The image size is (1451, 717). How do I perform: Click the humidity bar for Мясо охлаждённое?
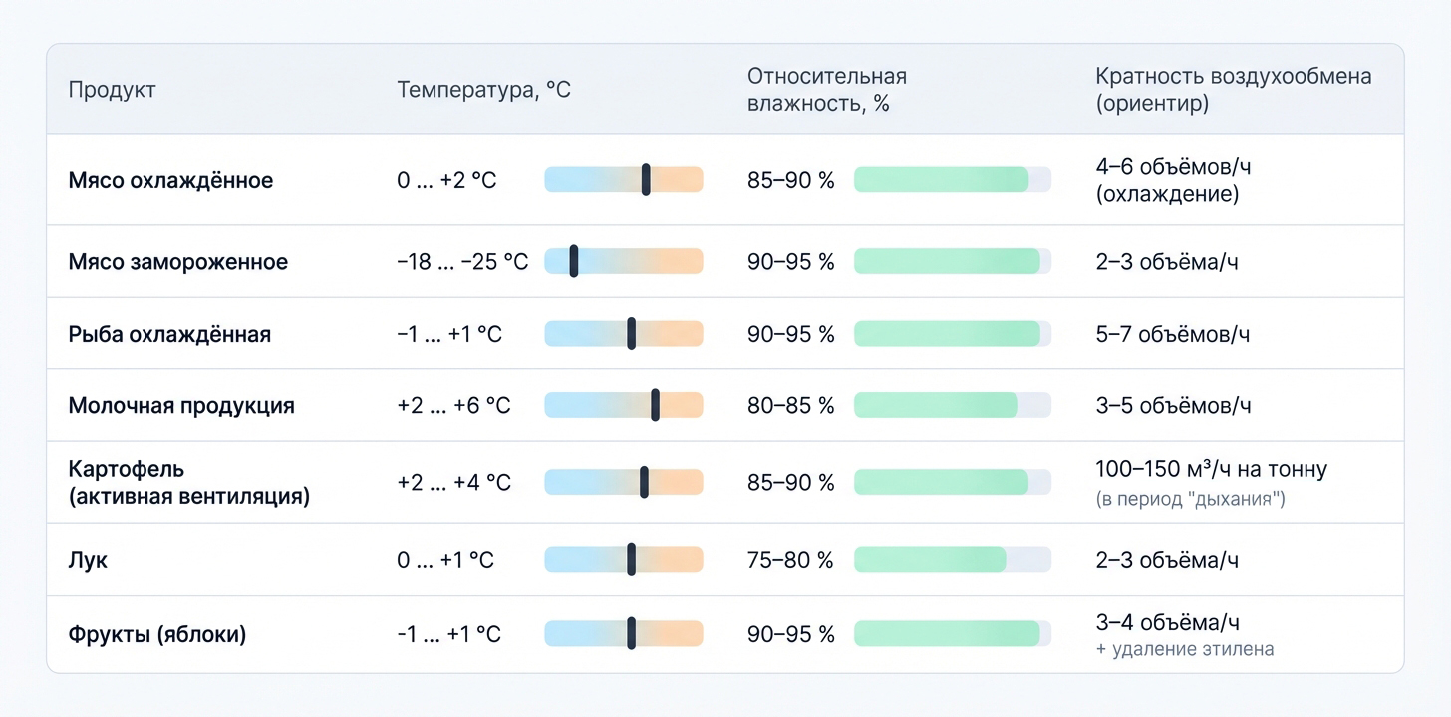[x=952, y=180]
